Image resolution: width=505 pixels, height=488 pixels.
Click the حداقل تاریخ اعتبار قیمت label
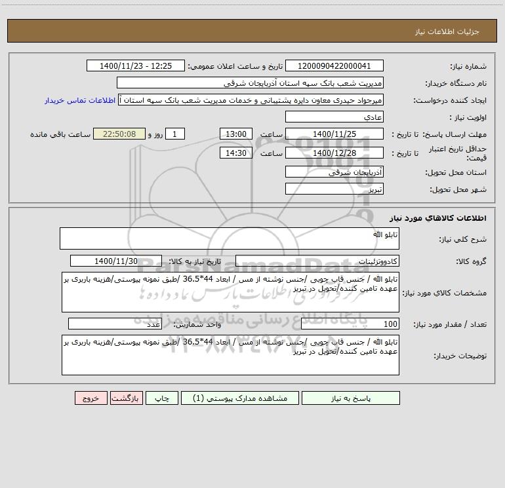[458, 153]
